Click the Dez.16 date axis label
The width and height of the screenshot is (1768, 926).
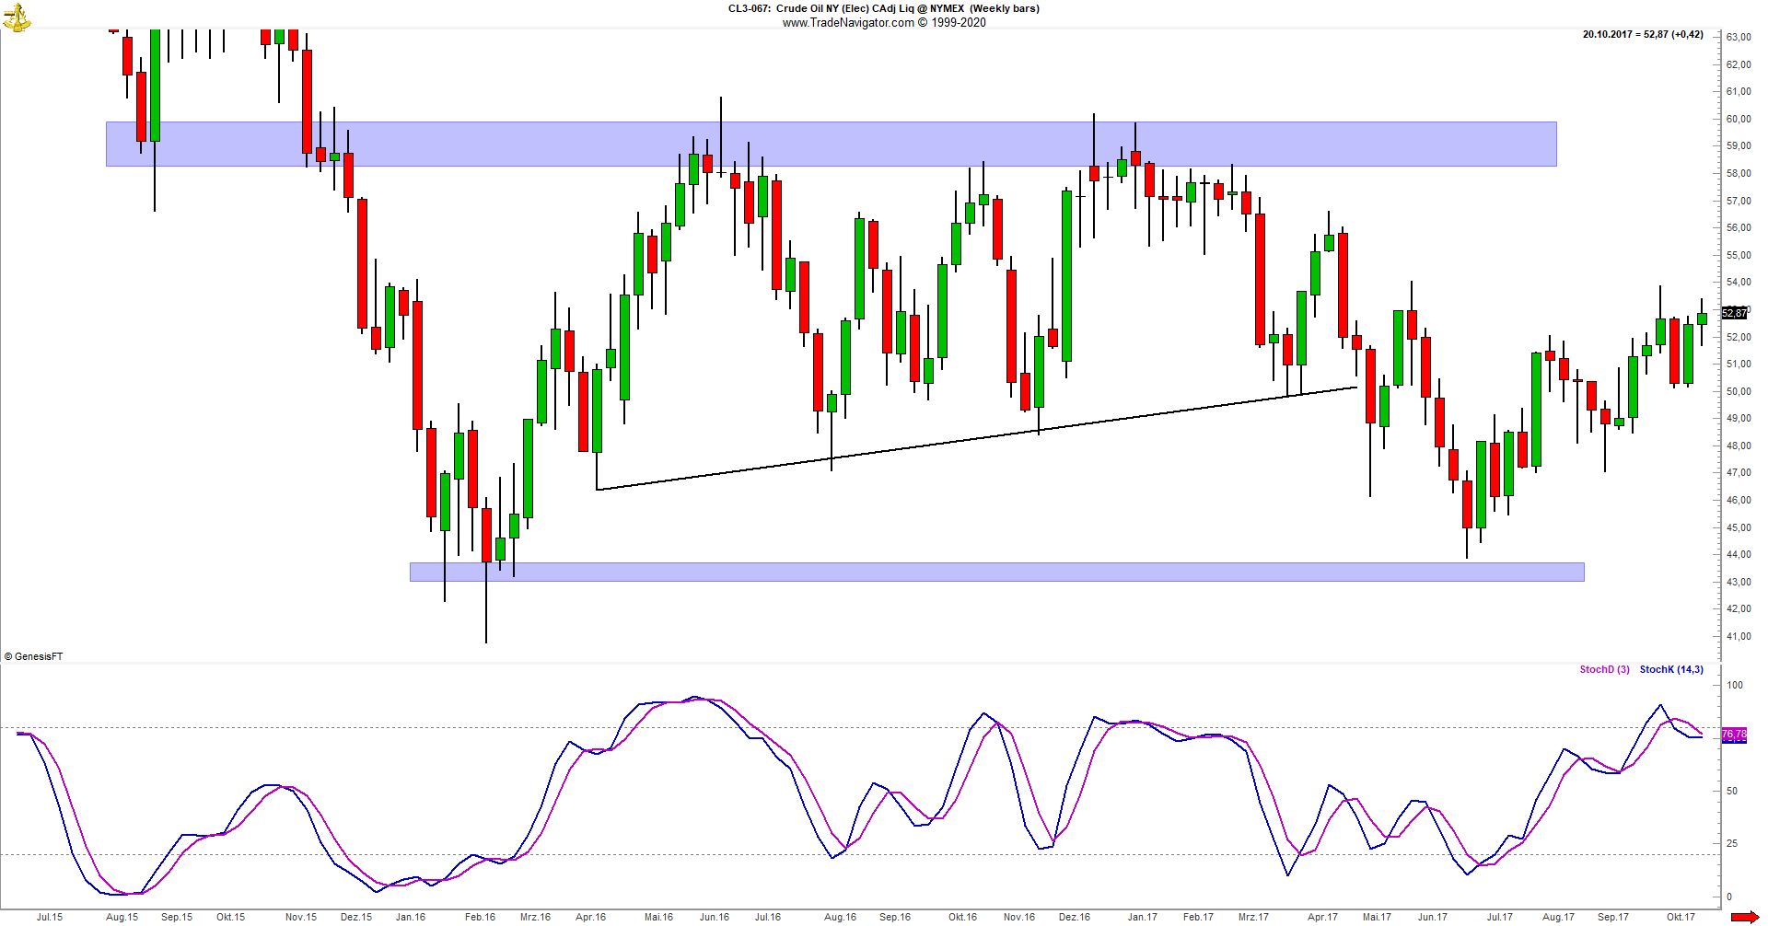coord(1074,917)
